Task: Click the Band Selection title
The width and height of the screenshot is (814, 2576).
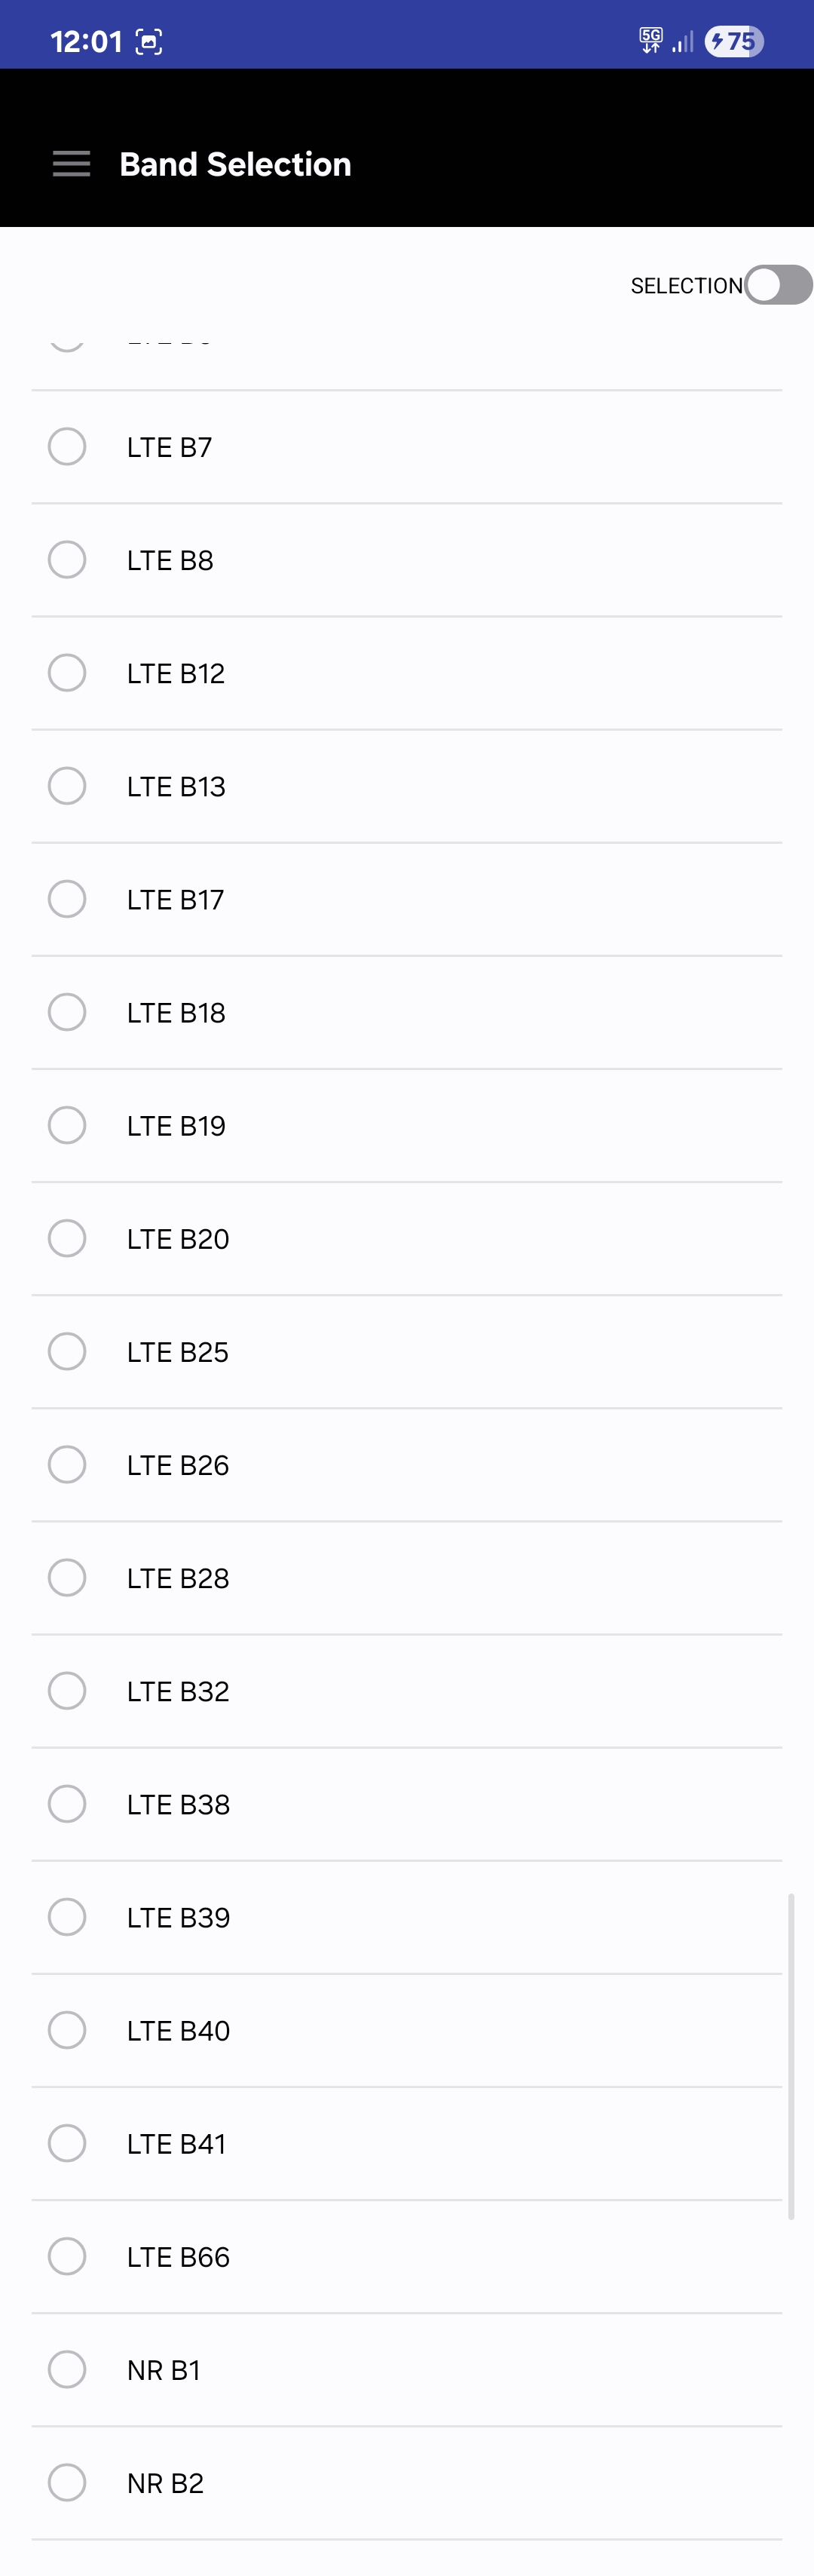Action: click(235, 164)
